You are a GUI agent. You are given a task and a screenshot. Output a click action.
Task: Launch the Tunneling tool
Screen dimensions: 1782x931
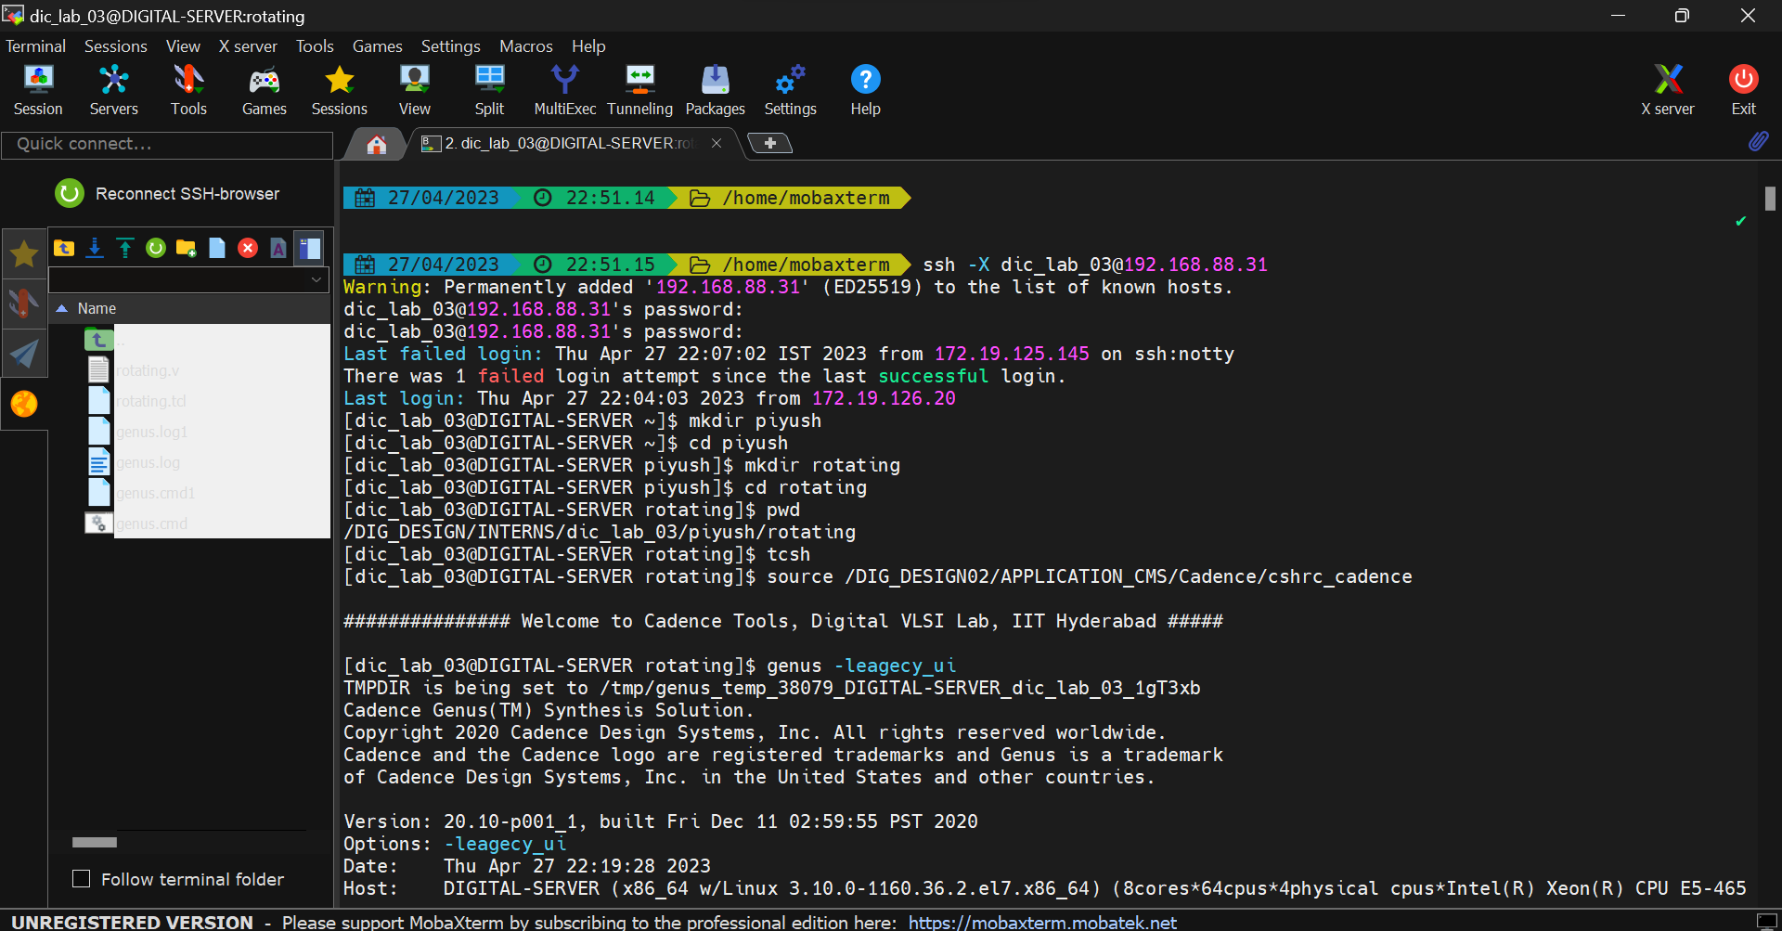pyautogui.click(x=639, y=88)
